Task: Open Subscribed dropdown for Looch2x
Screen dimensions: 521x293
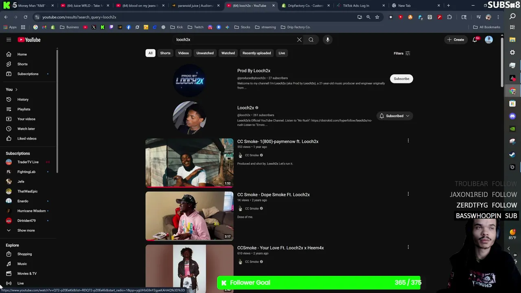Action: pos(394,116)
